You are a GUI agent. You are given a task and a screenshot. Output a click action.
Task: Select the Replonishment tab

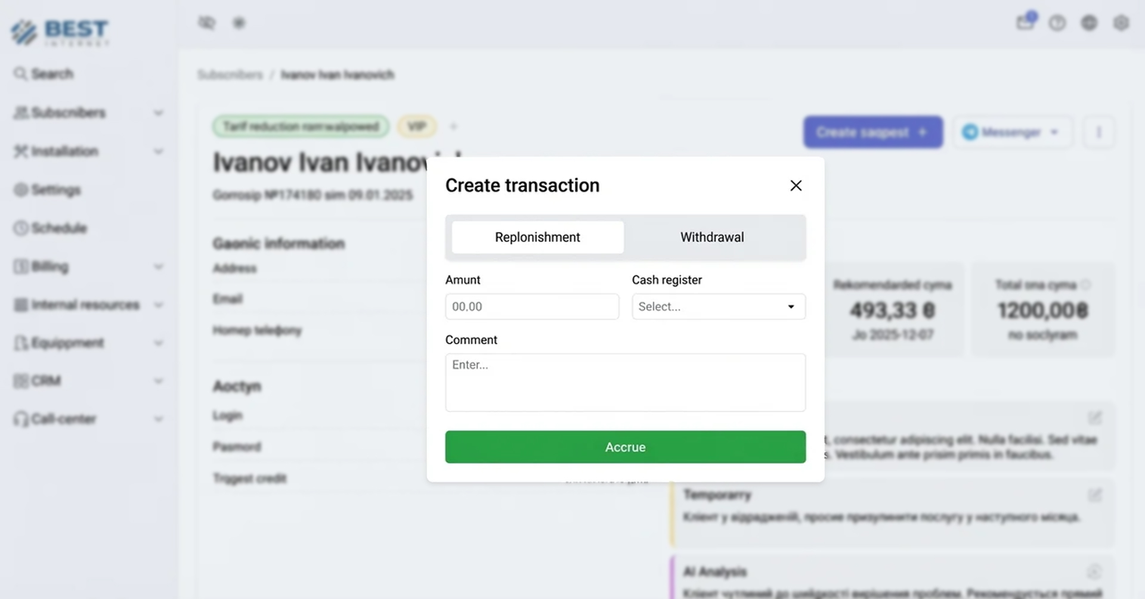tap(537, 237)
